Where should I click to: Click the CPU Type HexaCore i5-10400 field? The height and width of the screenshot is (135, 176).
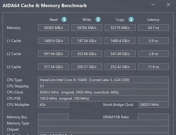[104, 80]
